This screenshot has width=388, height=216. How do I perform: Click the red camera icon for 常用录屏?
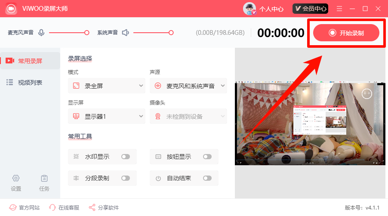(x=10, y=61)
